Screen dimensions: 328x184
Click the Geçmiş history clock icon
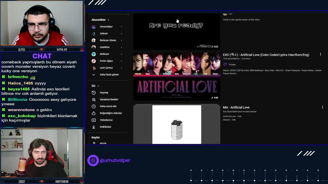(x=94, y=93)
